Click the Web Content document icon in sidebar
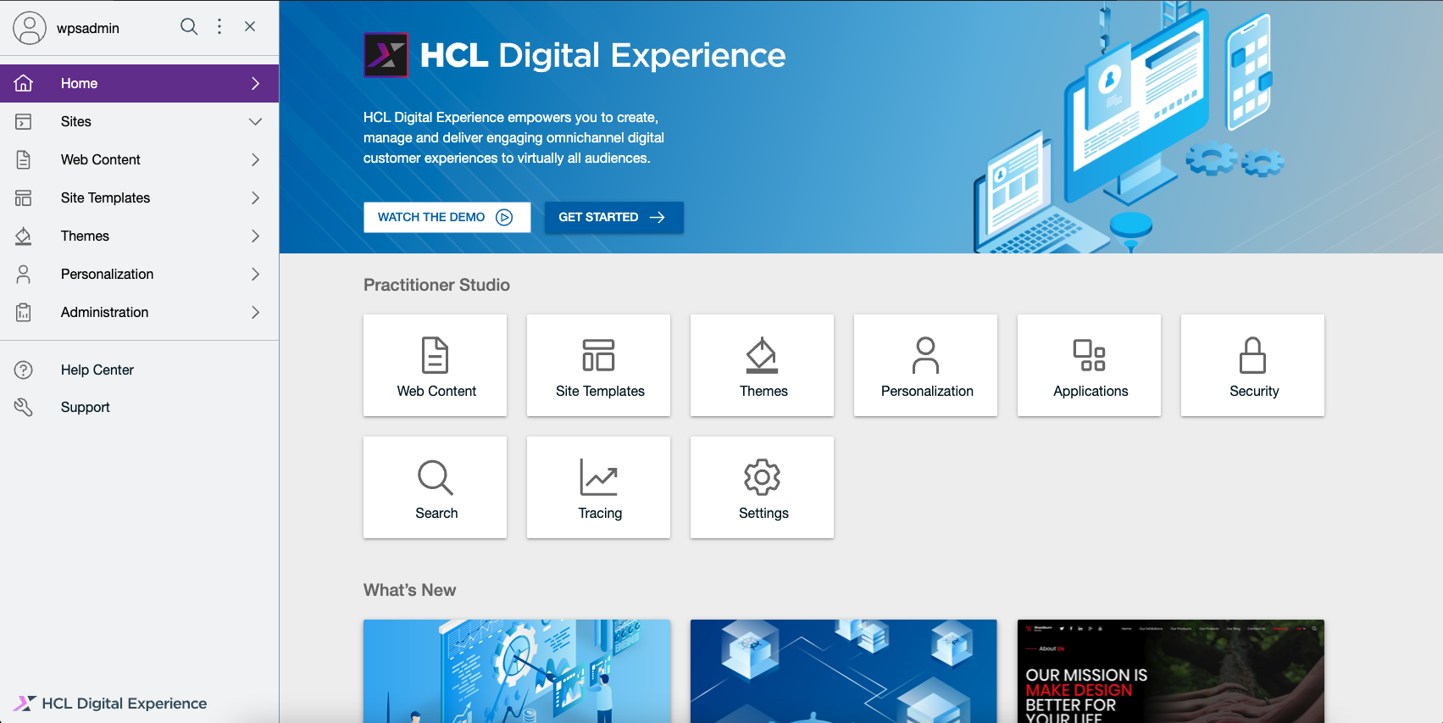 click(24, 159)
